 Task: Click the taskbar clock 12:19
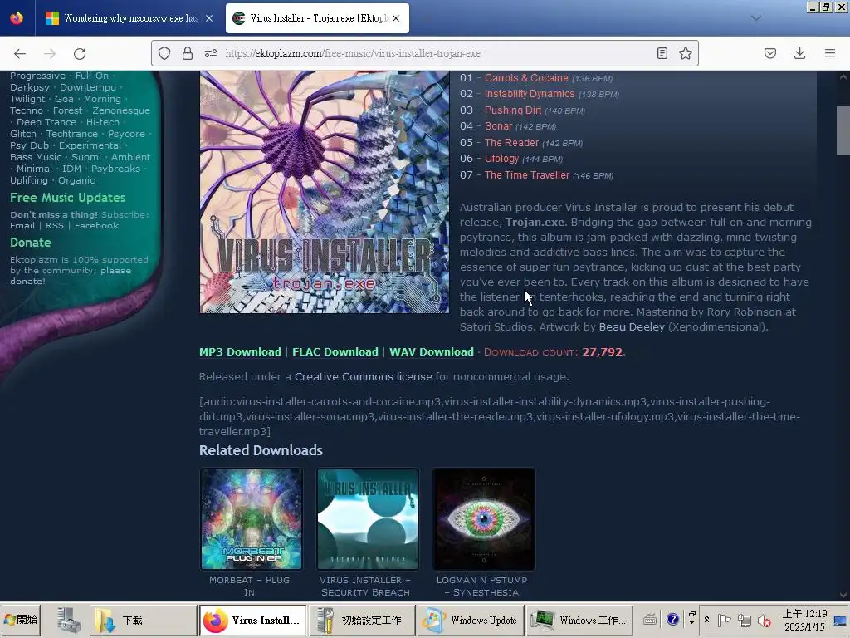click(x=804, y=620)
